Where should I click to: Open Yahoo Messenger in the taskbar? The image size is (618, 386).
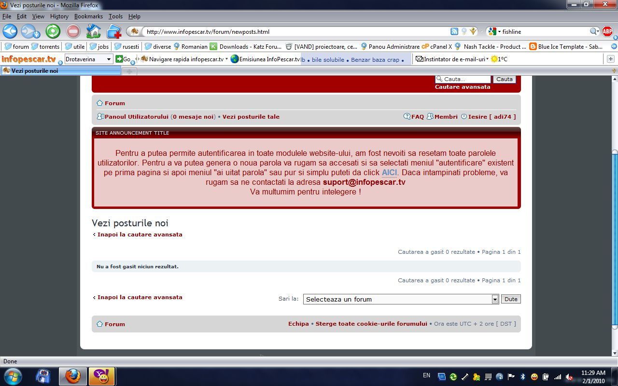coord(101,376)
